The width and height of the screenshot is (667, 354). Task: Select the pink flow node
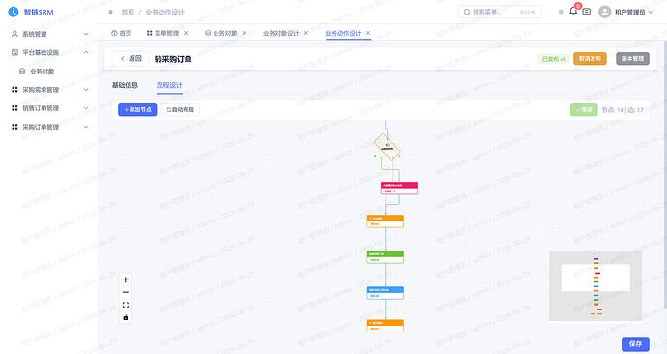pos(399,188)
